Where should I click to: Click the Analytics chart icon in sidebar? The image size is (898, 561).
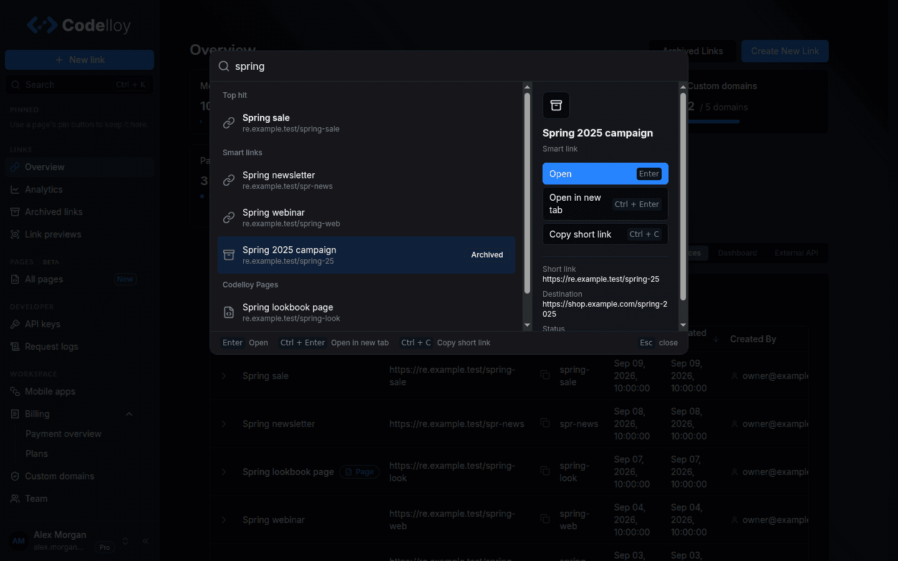[x=15, y=189]
